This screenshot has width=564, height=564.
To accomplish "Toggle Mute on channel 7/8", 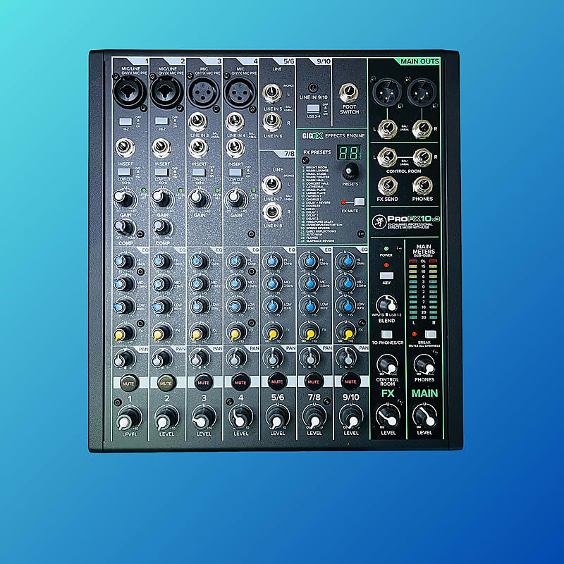I will (x=314, y=381).
